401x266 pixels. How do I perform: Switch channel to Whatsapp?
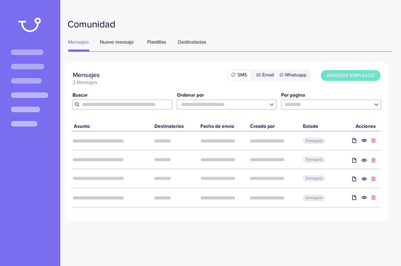click(293, 75)
